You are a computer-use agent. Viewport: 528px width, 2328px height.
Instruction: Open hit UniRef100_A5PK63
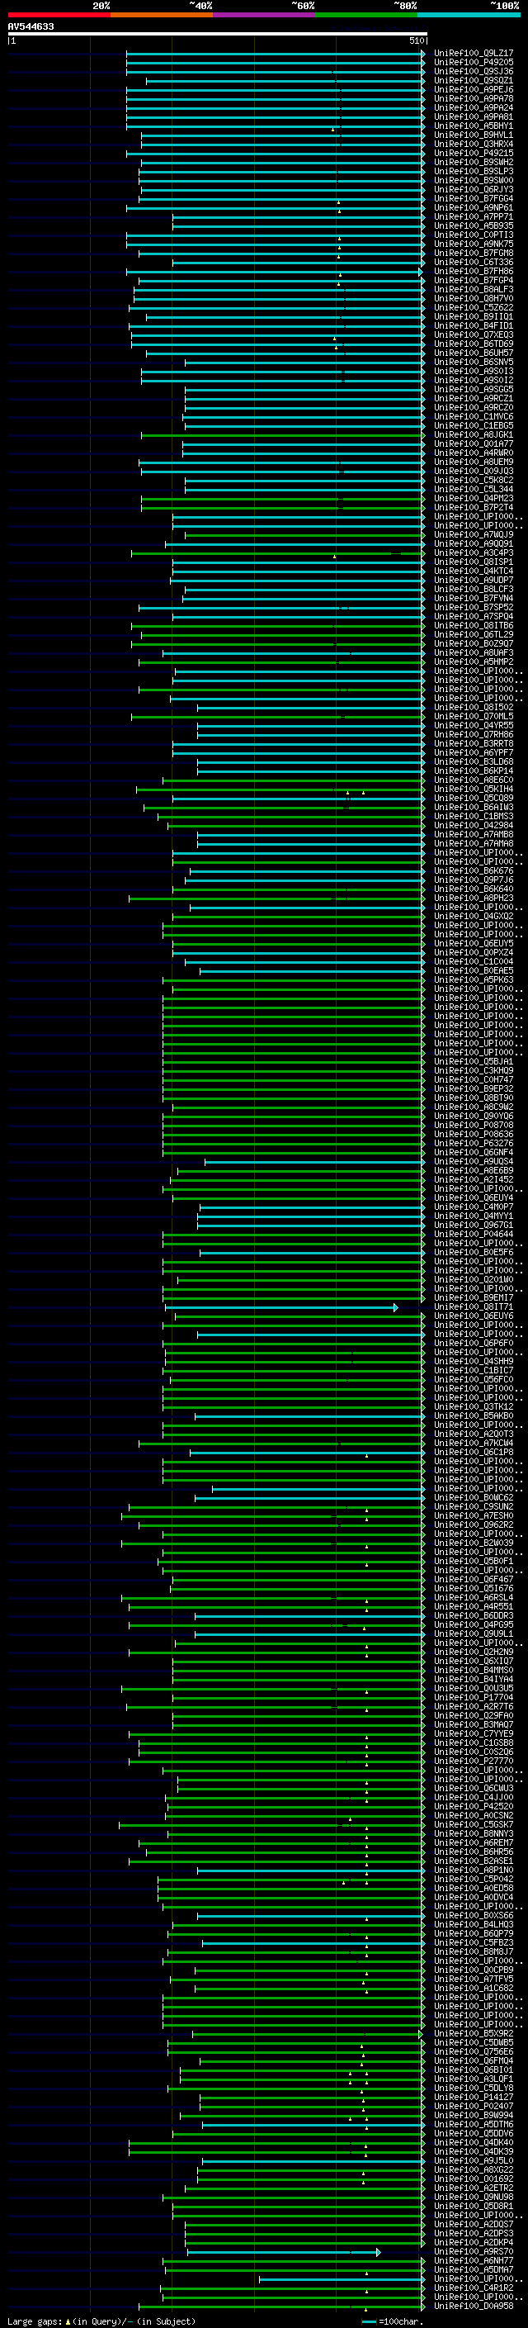click(474, 979)
